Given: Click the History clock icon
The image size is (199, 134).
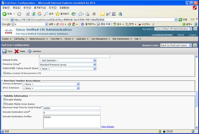Looking at the screenshot, I should (x=73, y=14).
